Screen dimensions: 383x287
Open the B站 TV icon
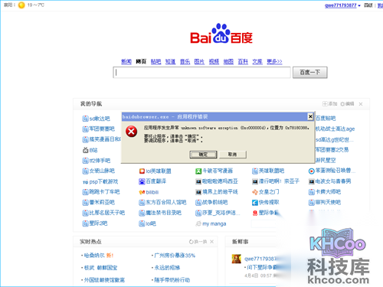[x=85, y=150]
